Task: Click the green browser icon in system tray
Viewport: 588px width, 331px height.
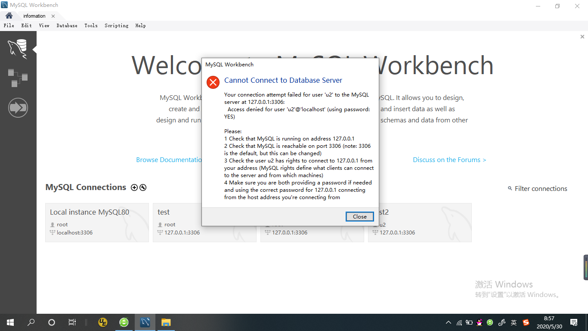Action: point(490,322)
